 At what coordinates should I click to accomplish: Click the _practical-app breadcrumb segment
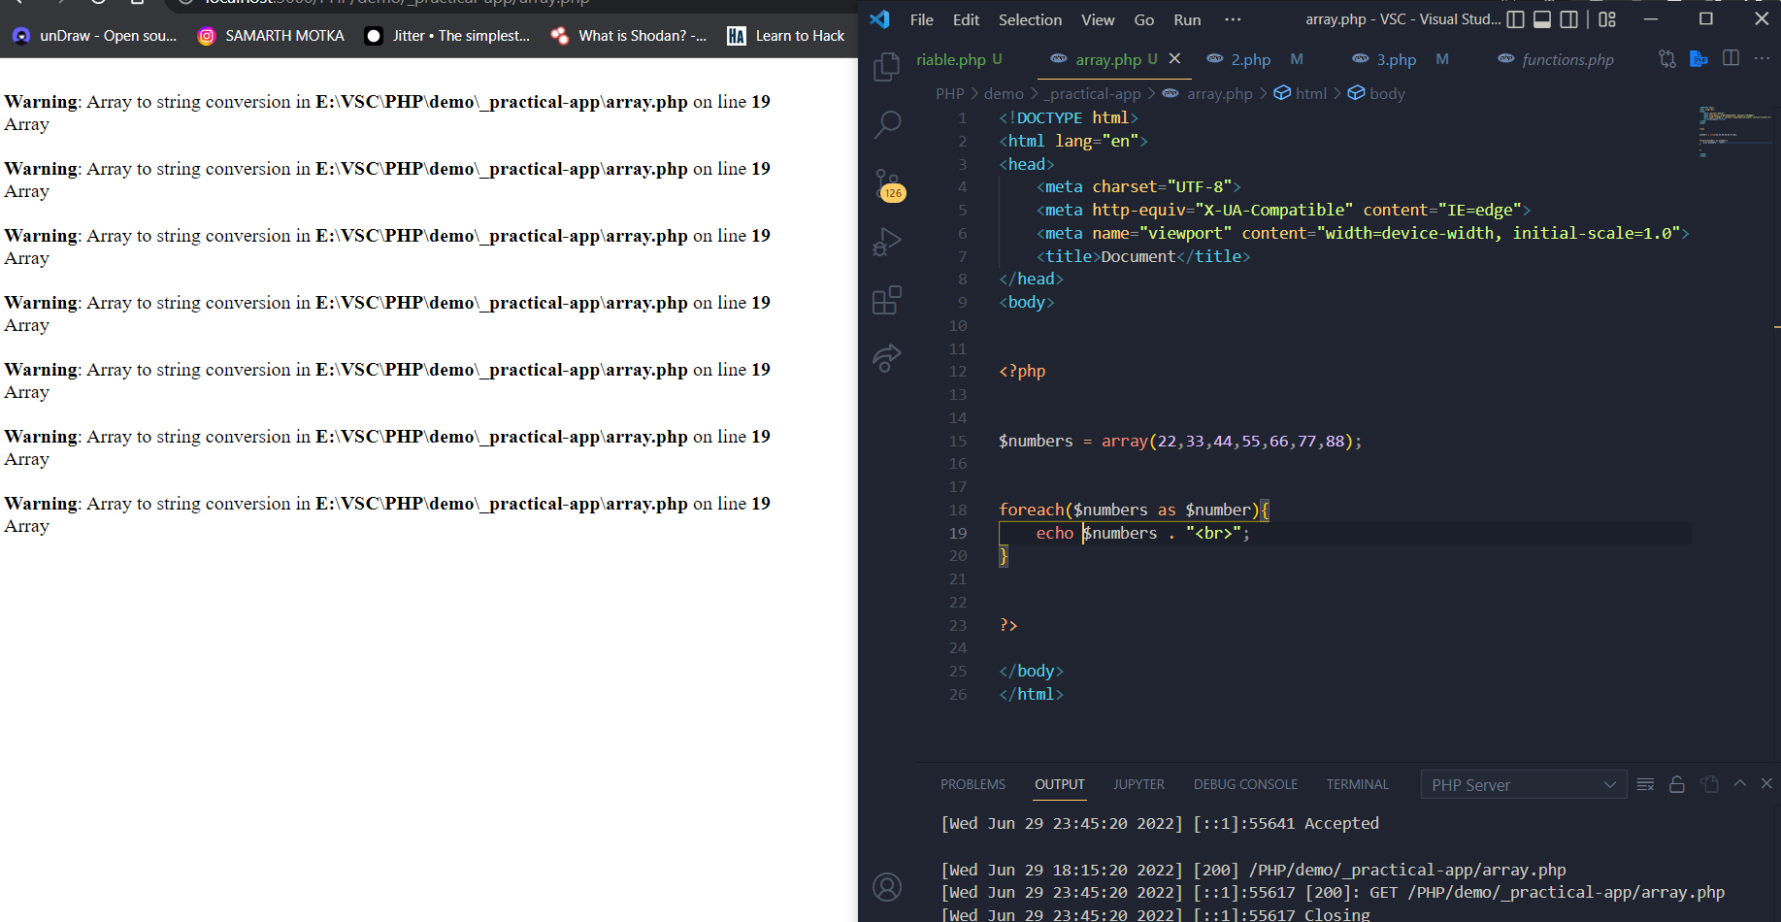pos(1092,93)
